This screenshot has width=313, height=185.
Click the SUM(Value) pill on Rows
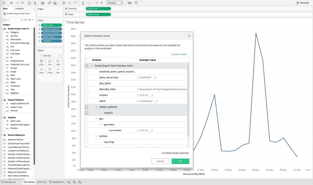(98, 14)
